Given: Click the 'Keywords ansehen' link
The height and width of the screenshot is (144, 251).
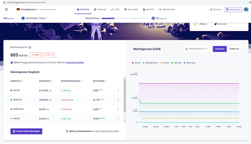Looking at the screenshot, I should click(x=75, y=62).
